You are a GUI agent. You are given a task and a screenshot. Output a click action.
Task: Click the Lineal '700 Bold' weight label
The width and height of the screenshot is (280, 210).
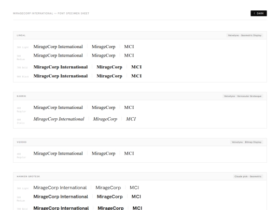[22, 67]
